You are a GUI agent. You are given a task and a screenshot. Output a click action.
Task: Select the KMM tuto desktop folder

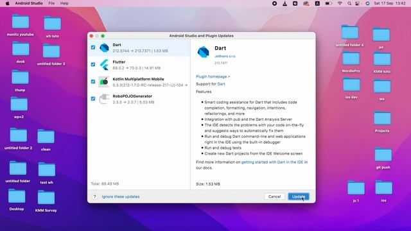(382, 59)
